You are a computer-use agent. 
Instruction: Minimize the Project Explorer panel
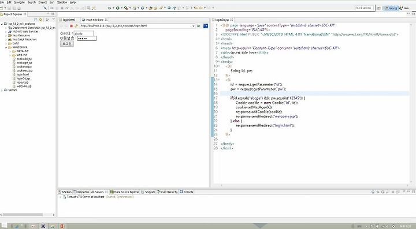coord(48,14)
